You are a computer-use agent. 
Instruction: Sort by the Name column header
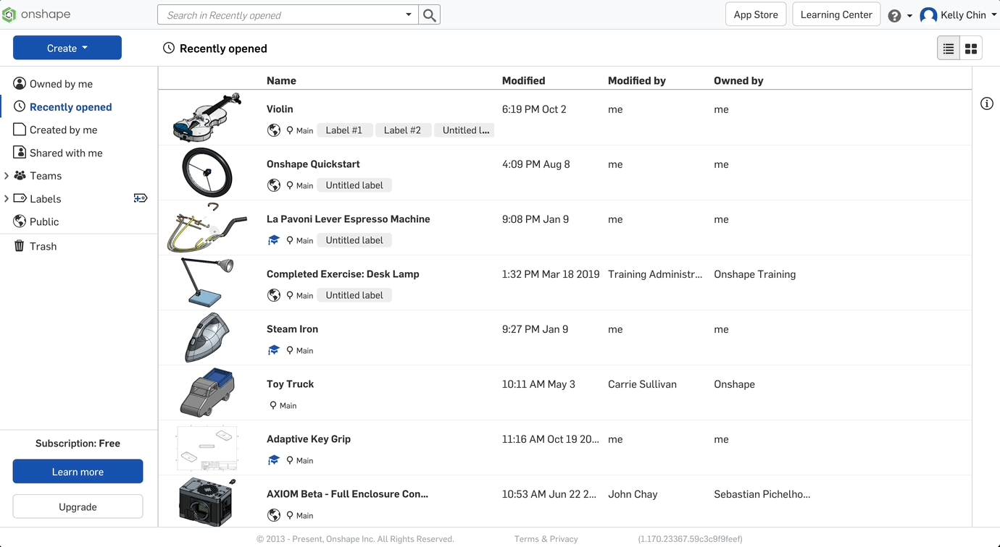pyautogui.click(x=281, y=81)
